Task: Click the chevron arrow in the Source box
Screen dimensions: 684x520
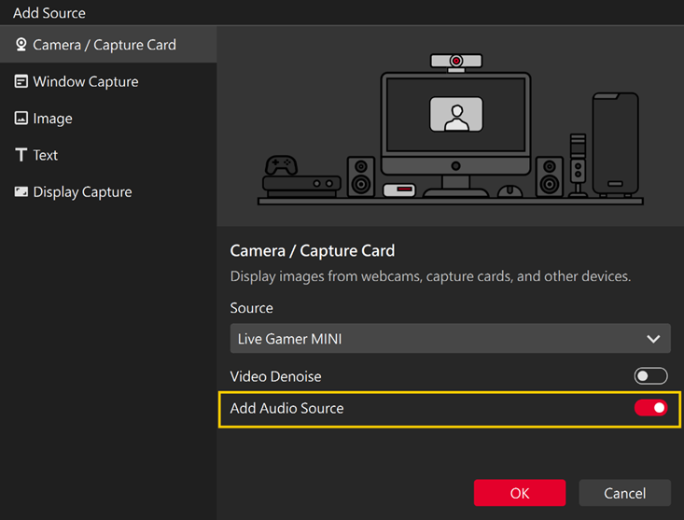Action: click(654, 339)
